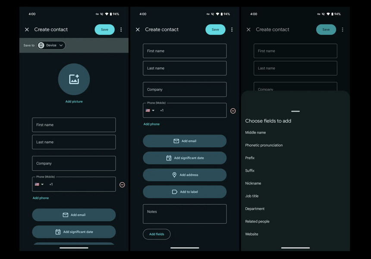The image size is (371, 259).
Task: Tap the bottom sheet drag handle
Action: pos(296,111)
